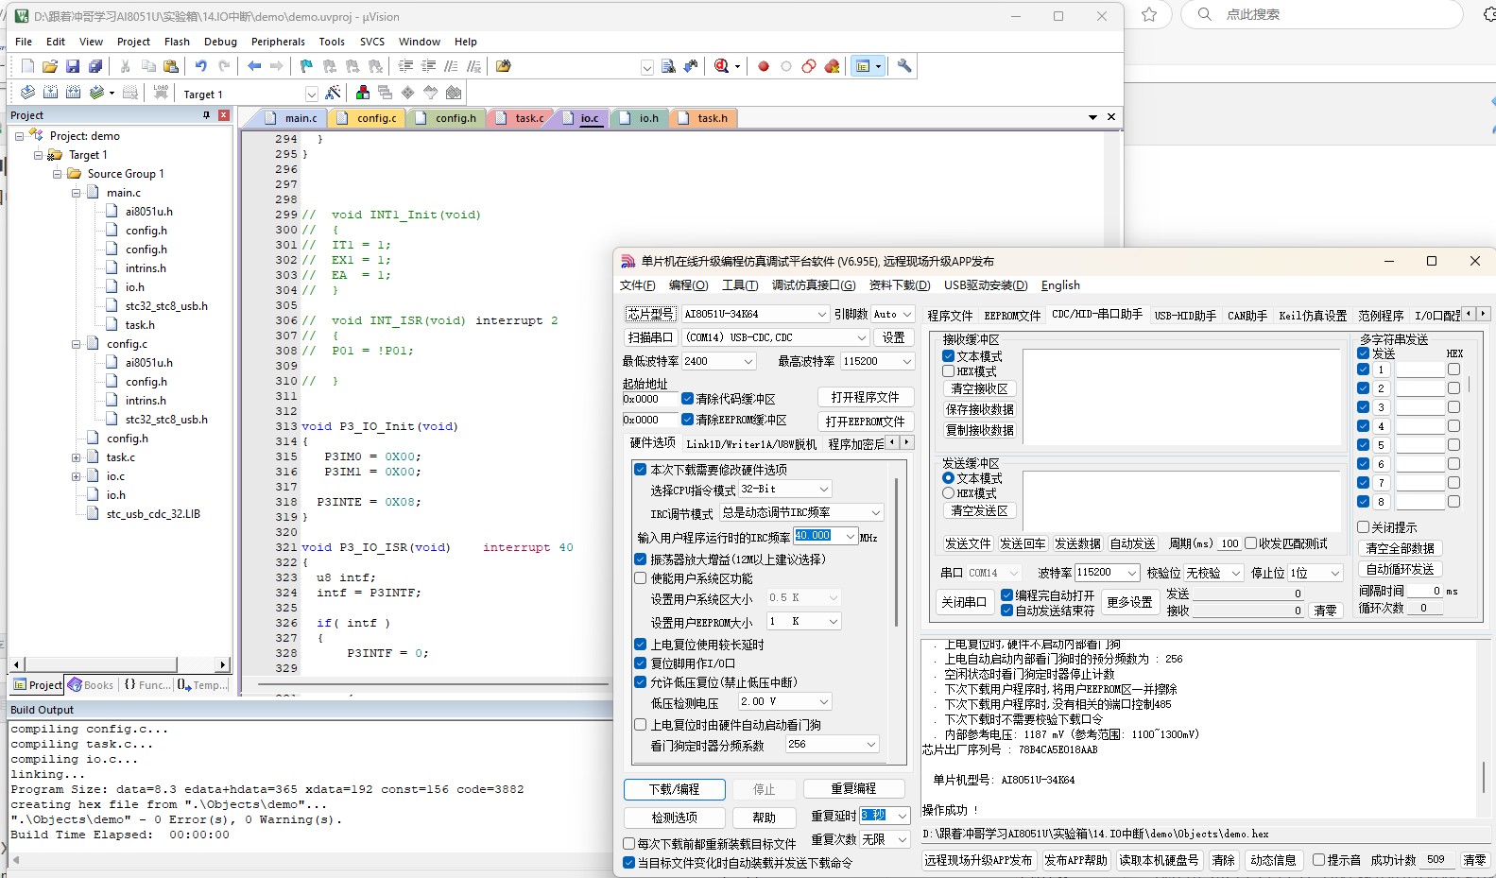Click Options for Target magic wand icon

[x=333, y=93]
